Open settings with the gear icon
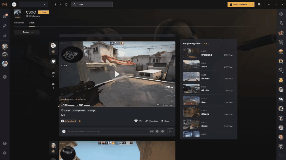The image size is (286, 160). (5, 153)
